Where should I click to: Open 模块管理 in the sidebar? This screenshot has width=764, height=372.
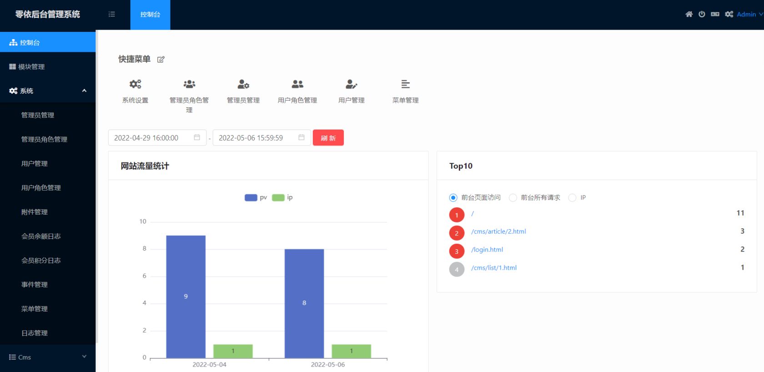[x=48, y=66]
